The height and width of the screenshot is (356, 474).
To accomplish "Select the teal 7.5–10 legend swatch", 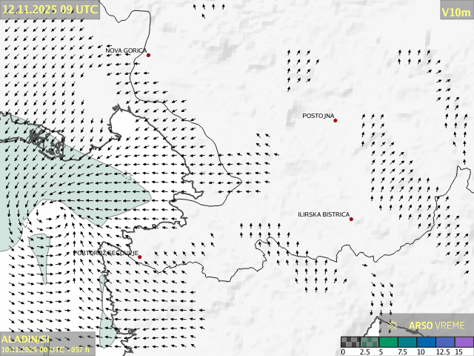I will [407, 342].
